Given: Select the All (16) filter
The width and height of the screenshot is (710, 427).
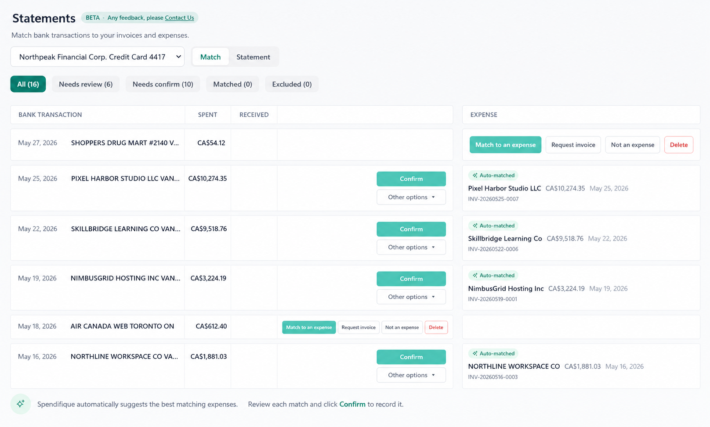Looking at the screenshot, I should pyautogui.click(x=28, y=84).
